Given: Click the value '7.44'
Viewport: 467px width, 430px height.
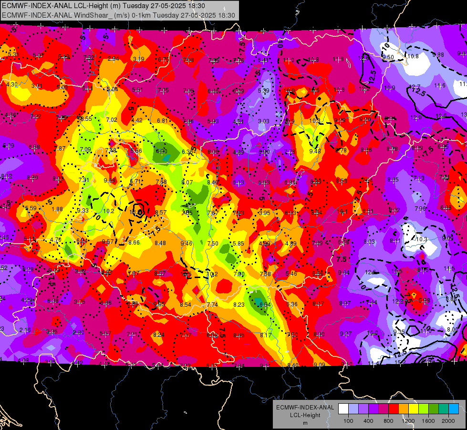Looking at the screenshot, I should click(x=372, y=302).
